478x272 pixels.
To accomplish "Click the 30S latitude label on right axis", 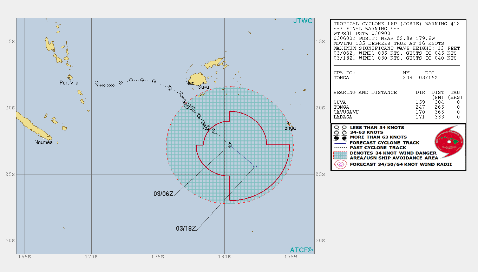I will [320, 241].
